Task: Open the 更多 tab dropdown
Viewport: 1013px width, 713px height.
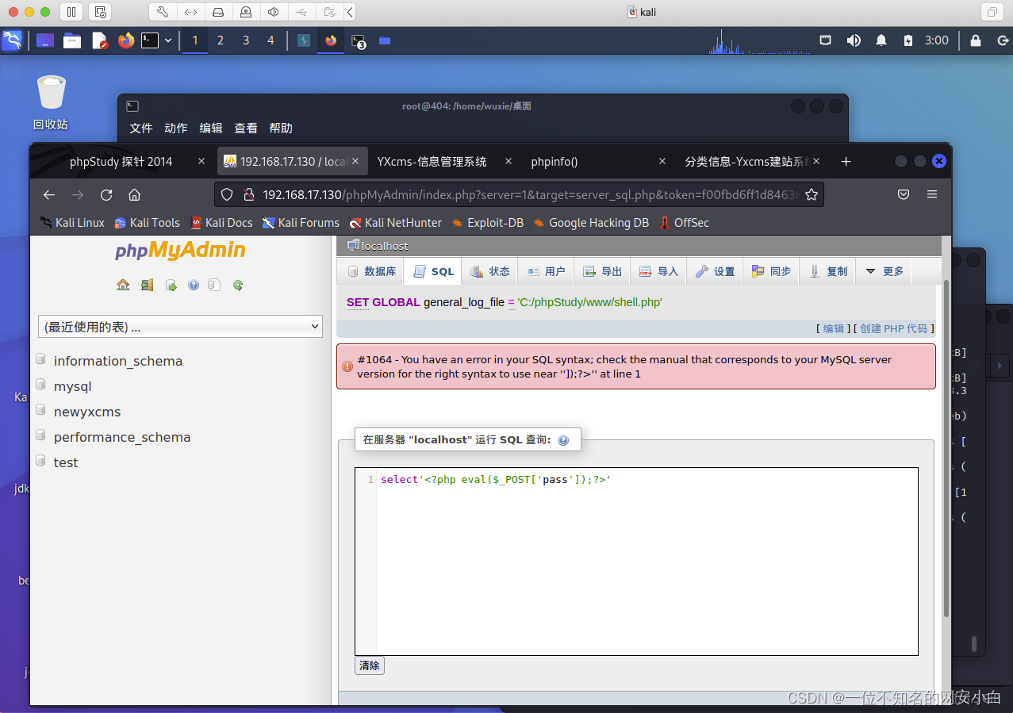Action: pos(884,271)
